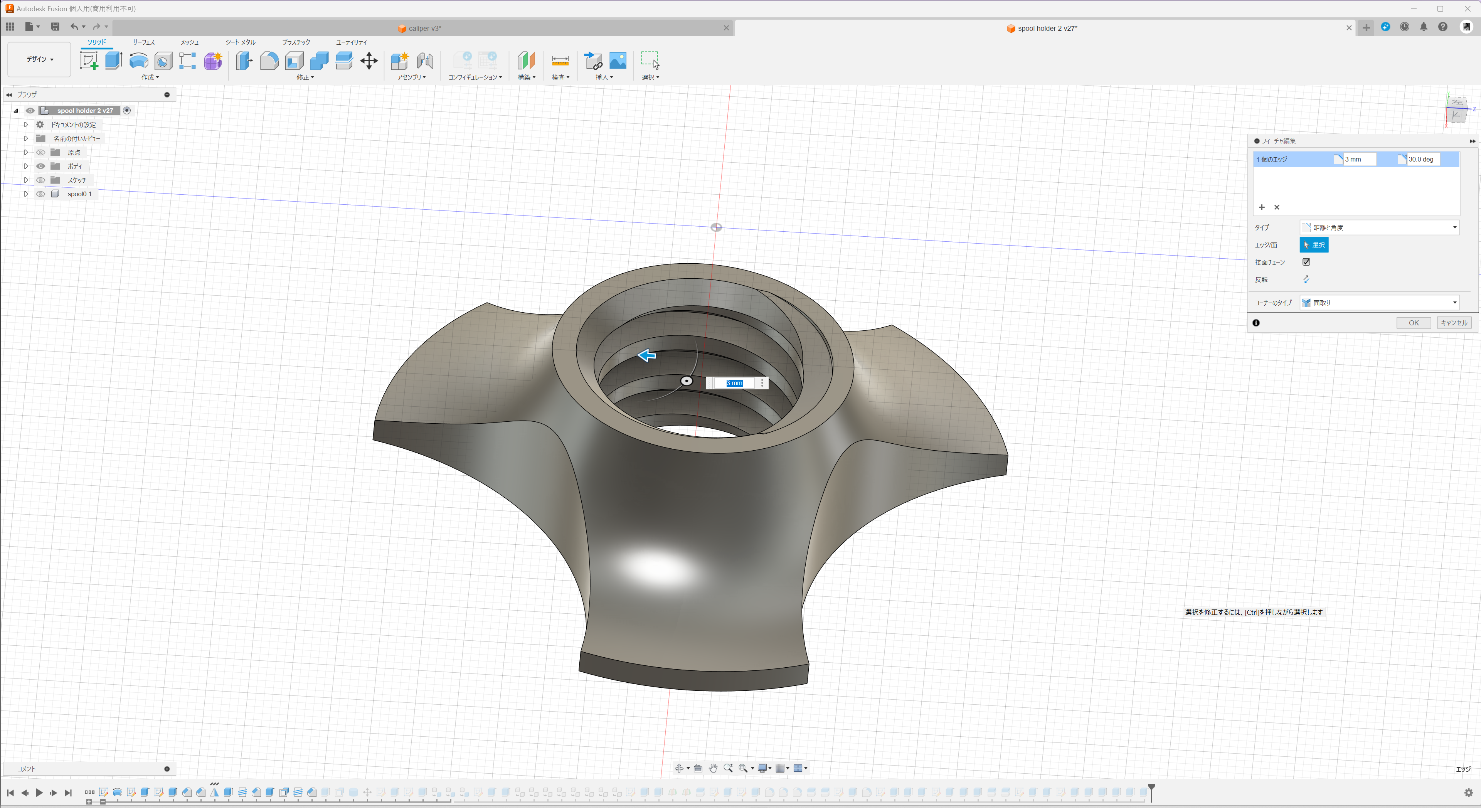Click the Move/Copy cross-arrows icon

(x=369, y=61)
